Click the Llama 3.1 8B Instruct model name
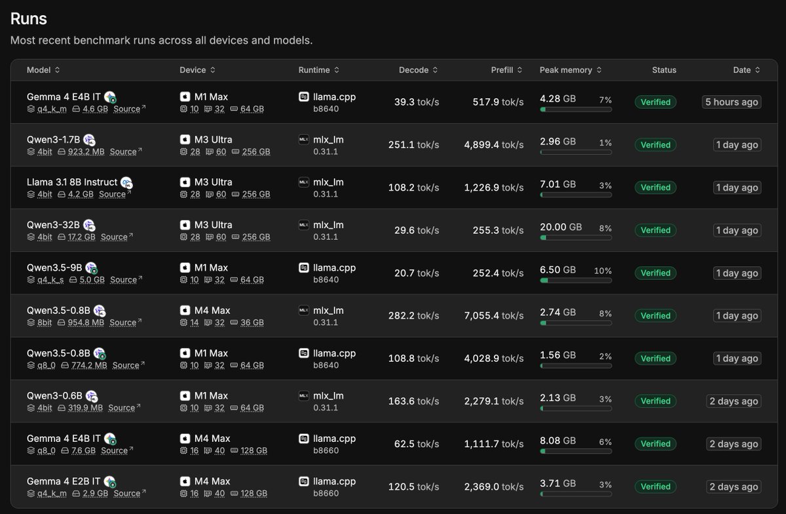 [x=72, y=182]
